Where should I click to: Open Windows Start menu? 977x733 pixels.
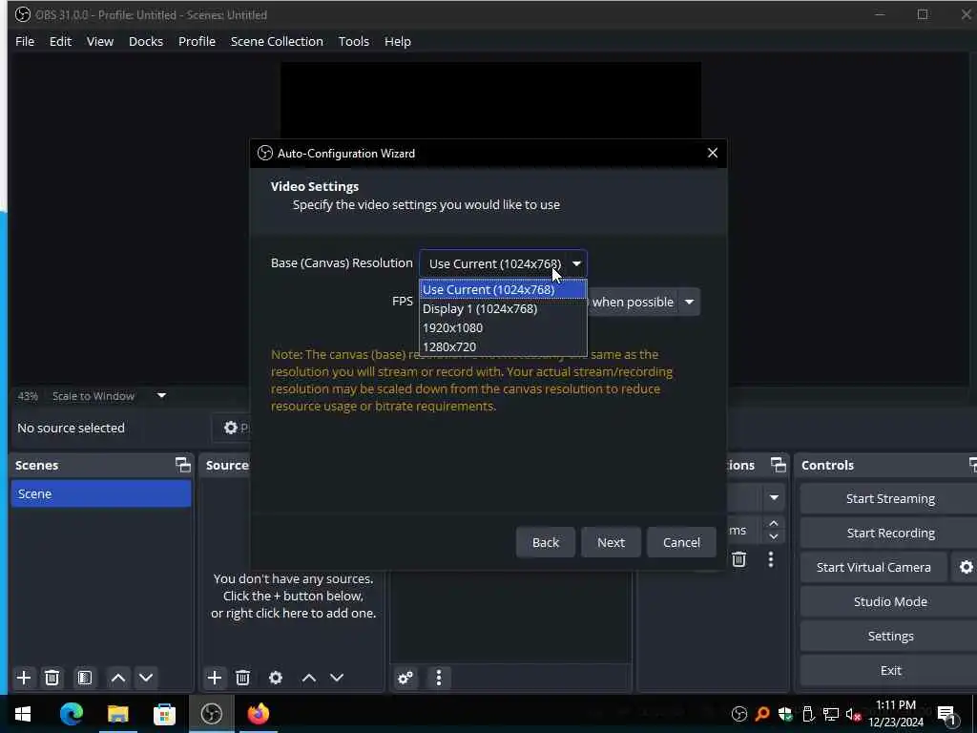point(23,714)
